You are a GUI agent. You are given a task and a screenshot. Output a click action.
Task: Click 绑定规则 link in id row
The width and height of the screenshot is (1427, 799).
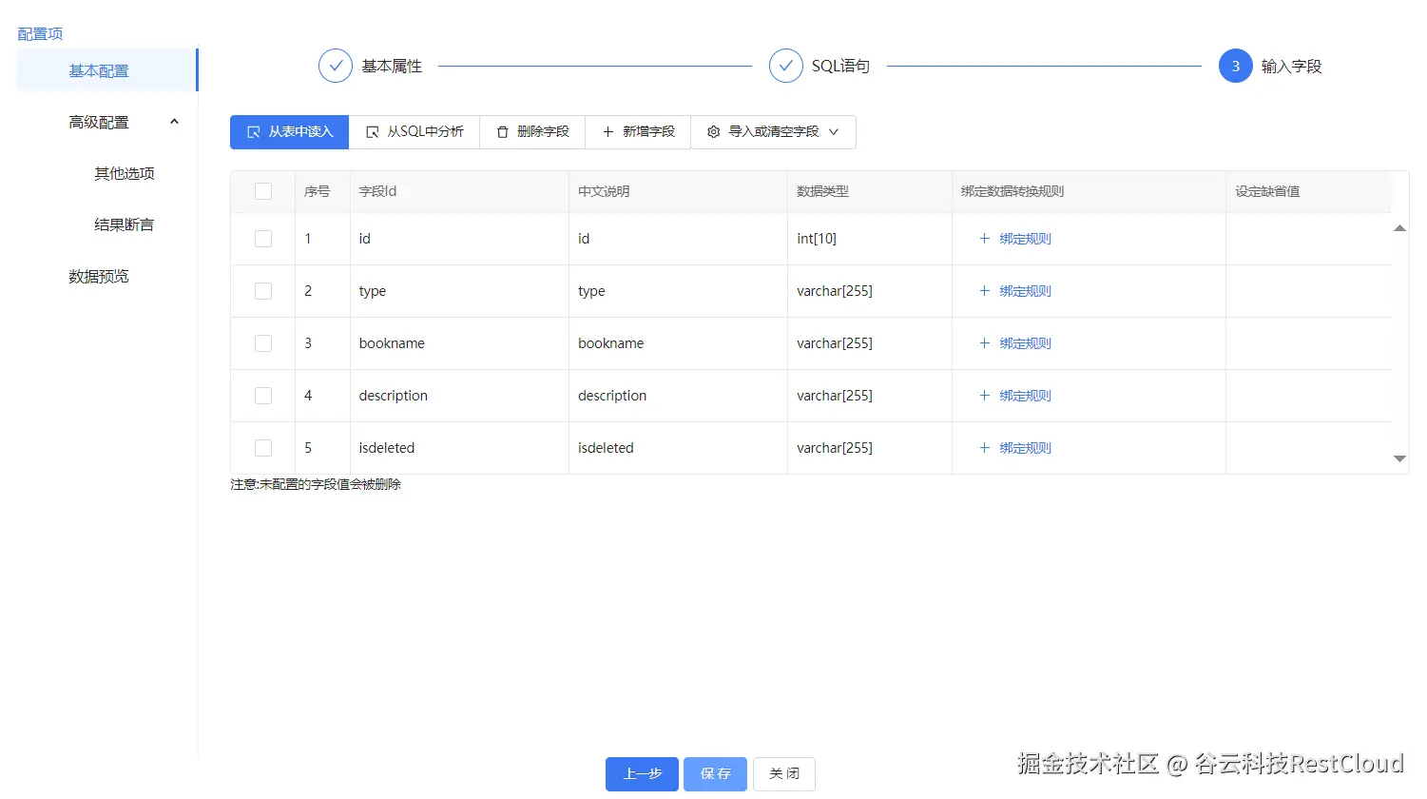point(1025,239)
